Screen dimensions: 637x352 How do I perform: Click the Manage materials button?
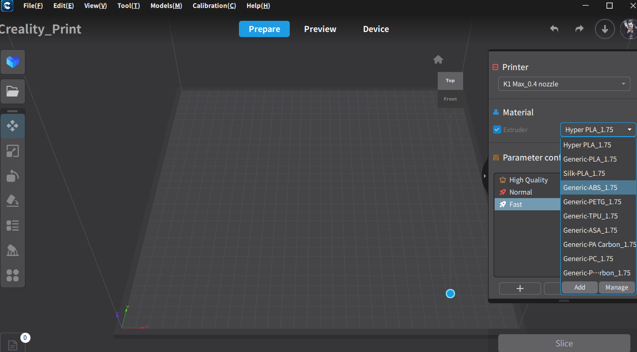pos(617,287)
